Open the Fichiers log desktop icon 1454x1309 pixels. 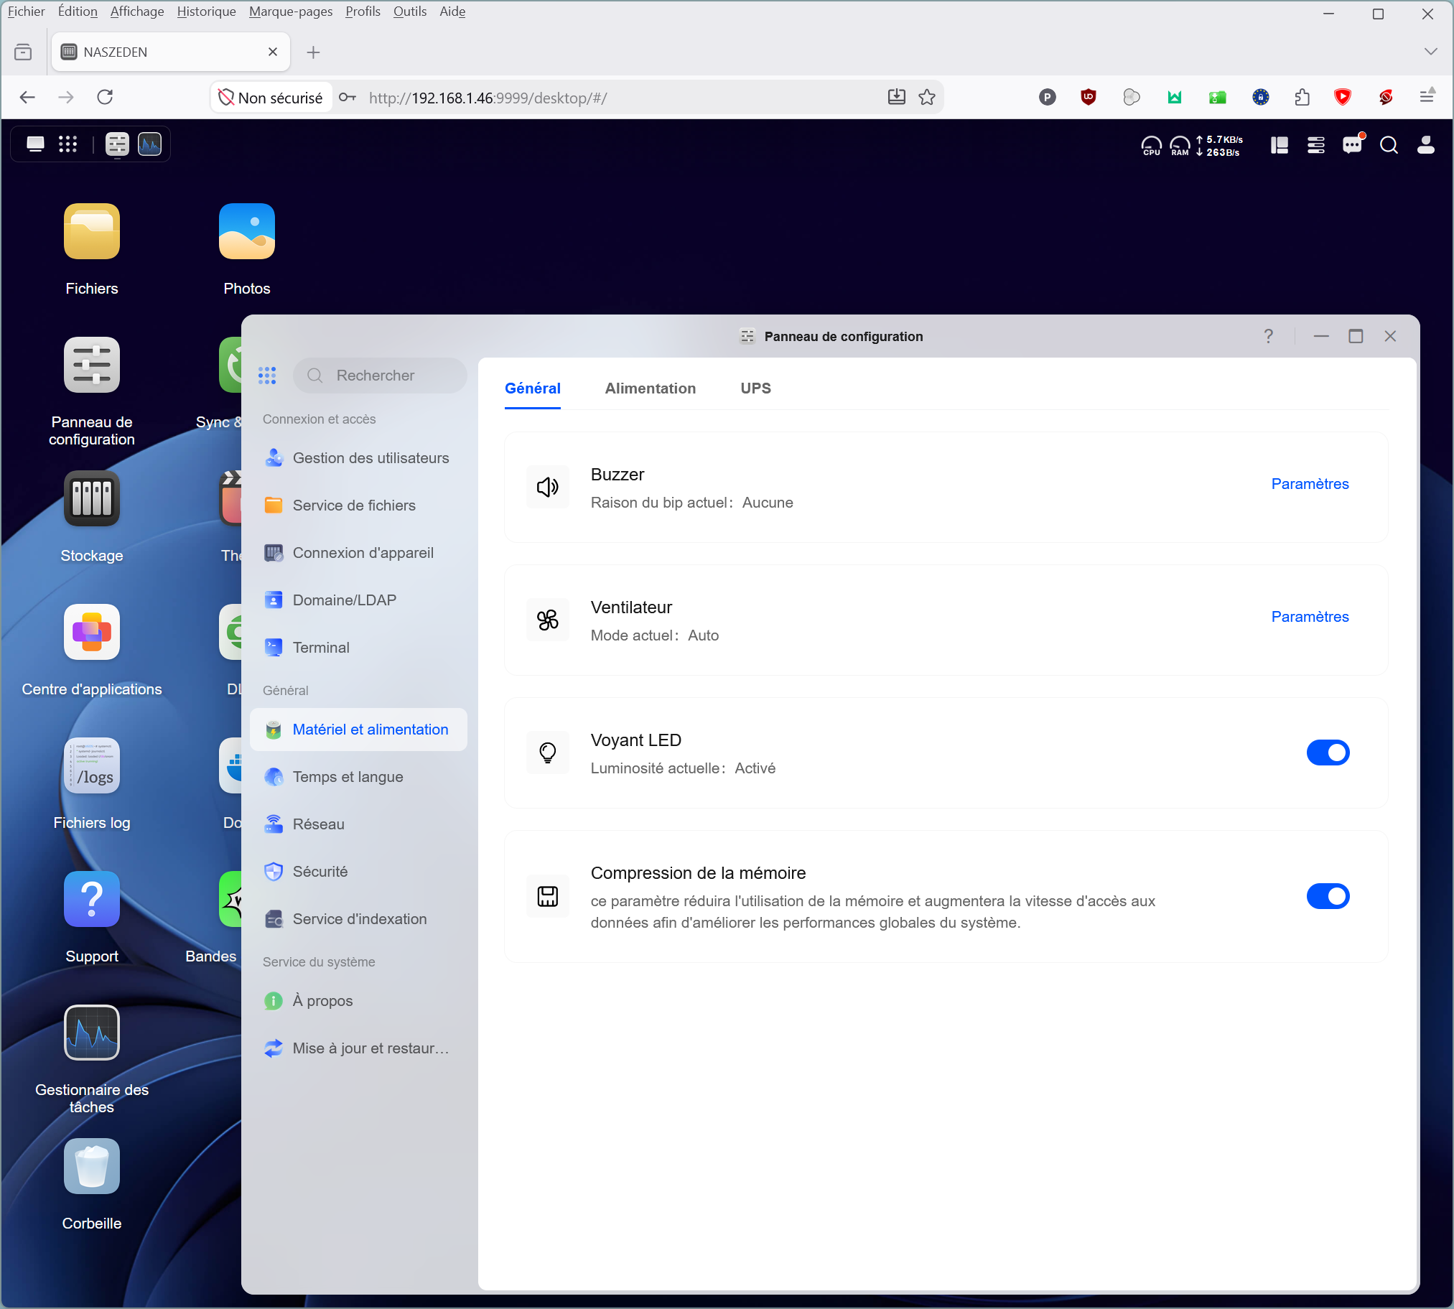(91, 766)
